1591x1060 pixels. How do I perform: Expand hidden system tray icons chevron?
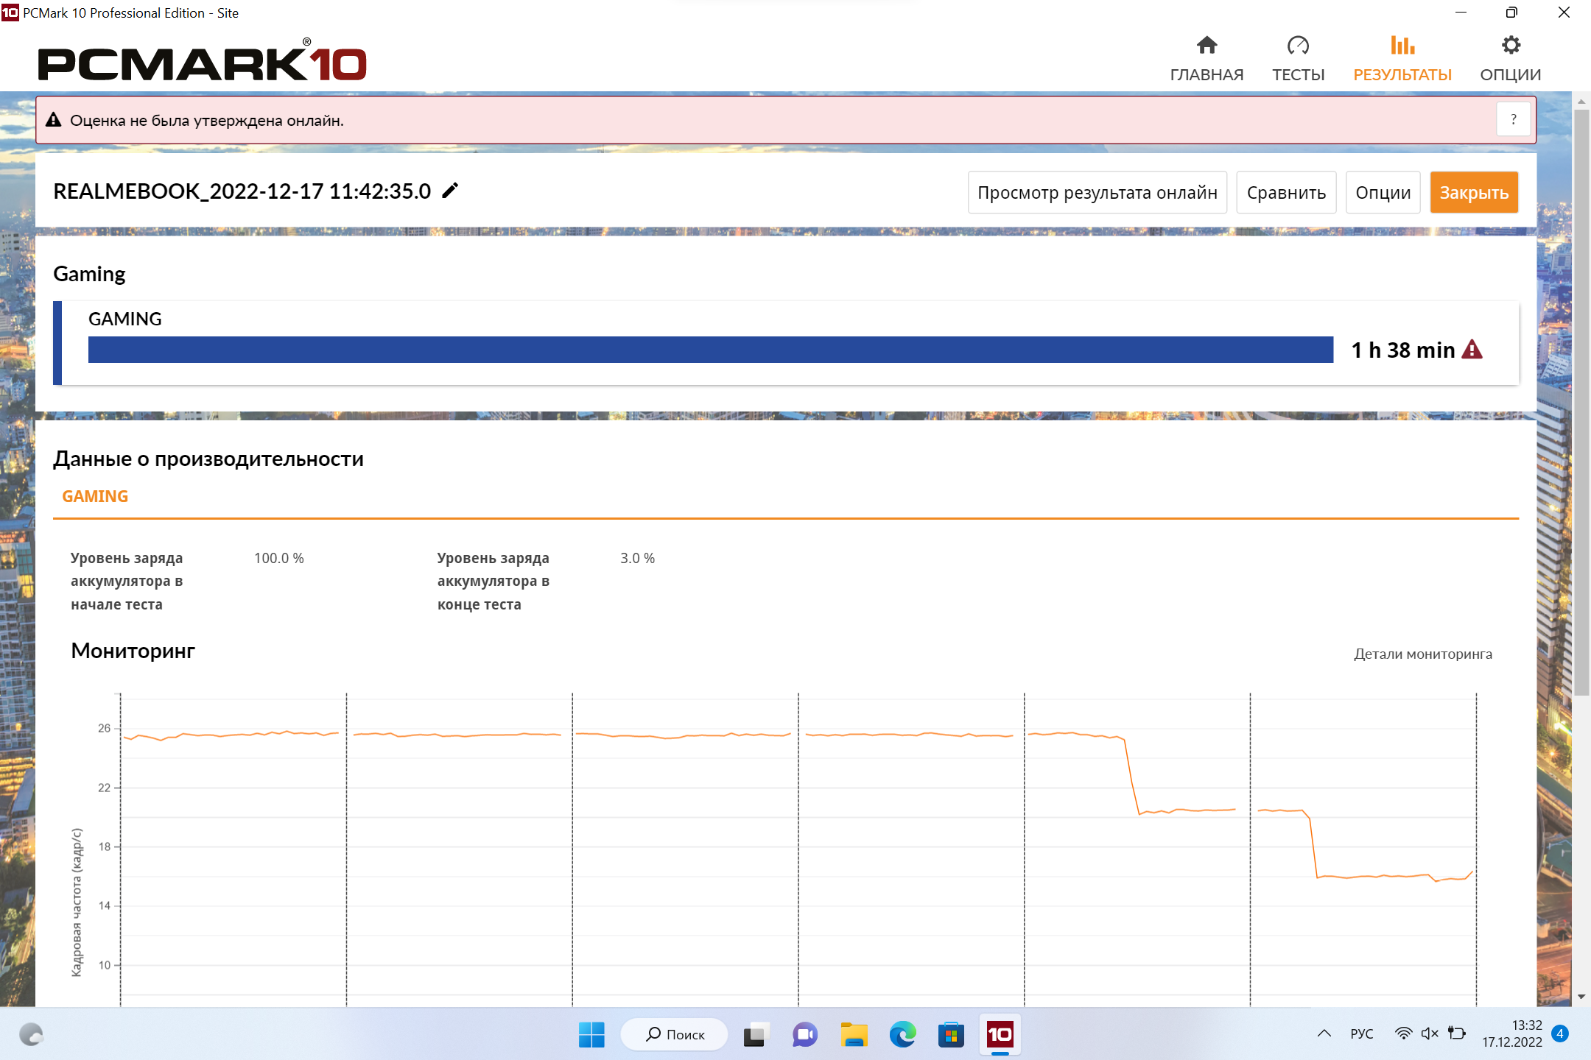[1324, 1033]
